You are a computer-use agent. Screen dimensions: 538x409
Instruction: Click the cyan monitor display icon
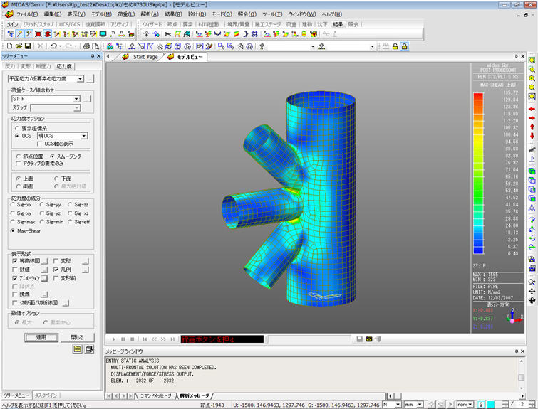click(x=103, y=34)
